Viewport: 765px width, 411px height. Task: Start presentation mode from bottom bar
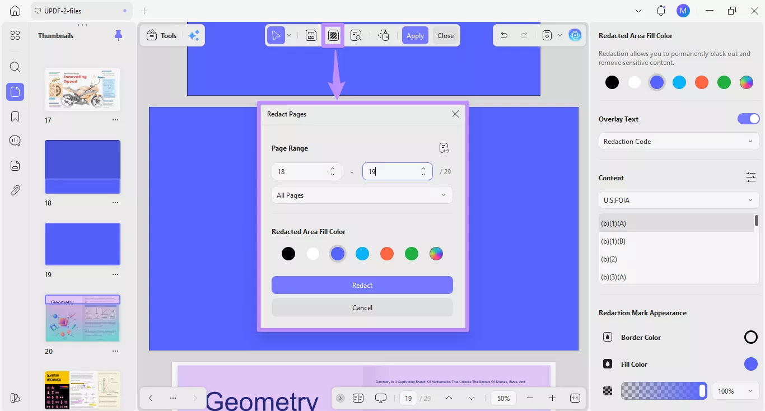point(381,398)
